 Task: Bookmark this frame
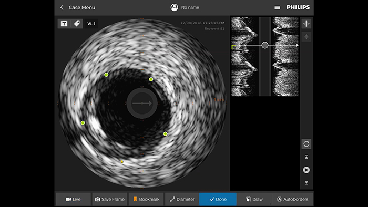[x=146, y=199]
